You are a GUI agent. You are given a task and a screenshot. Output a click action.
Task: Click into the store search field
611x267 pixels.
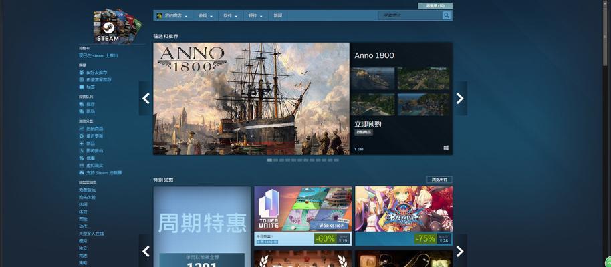(410, 15)
